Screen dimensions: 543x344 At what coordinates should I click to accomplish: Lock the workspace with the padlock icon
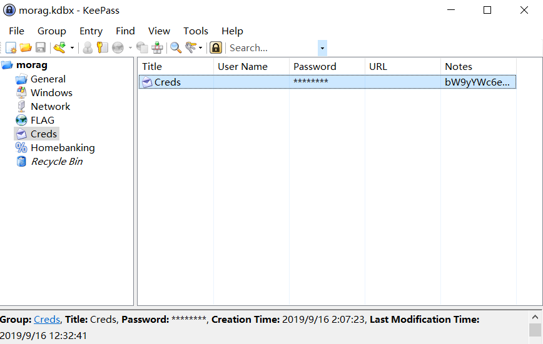(x=216, y=47)
